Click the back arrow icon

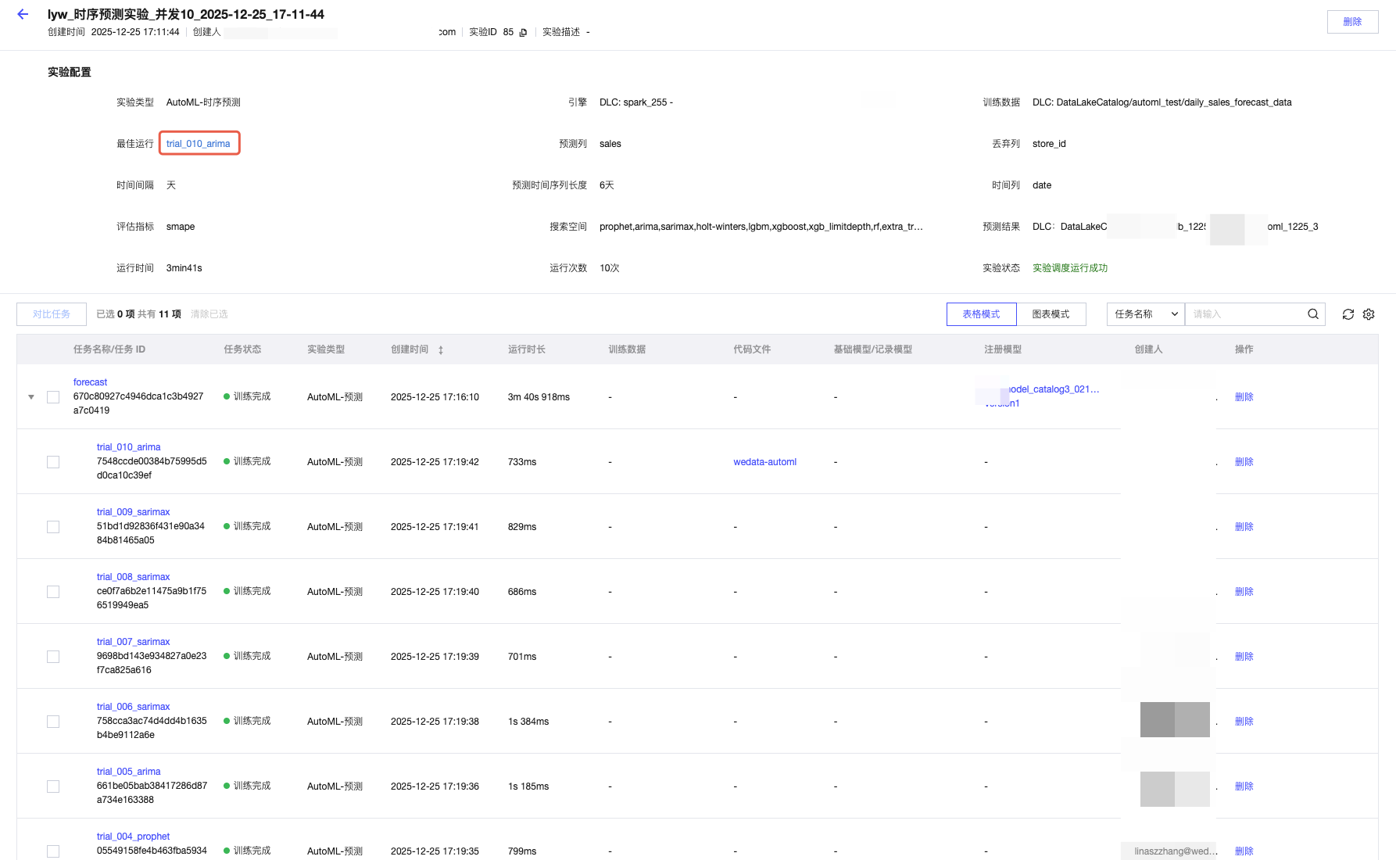pos(23,14)
